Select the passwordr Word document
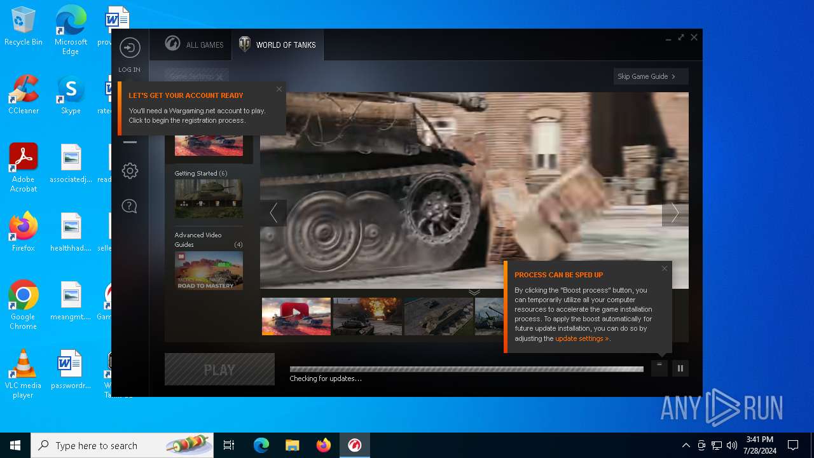Screen dimensions: 814x458 pos(71,370)
